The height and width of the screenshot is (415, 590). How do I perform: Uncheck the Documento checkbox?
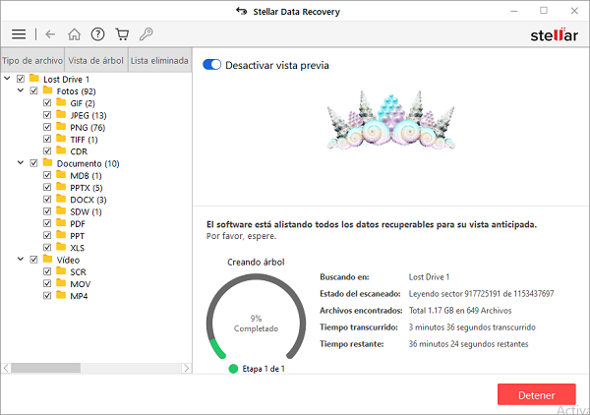(x=33, y=163)
